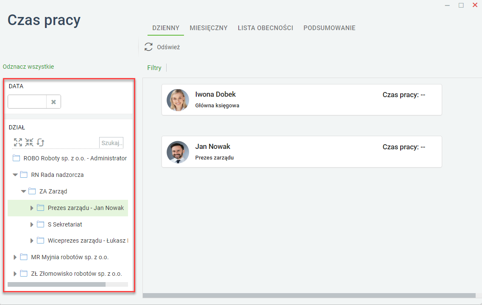Click the S Sekretariat folder icon
Viewport: 482px width, 305px height.
(40, 224)
